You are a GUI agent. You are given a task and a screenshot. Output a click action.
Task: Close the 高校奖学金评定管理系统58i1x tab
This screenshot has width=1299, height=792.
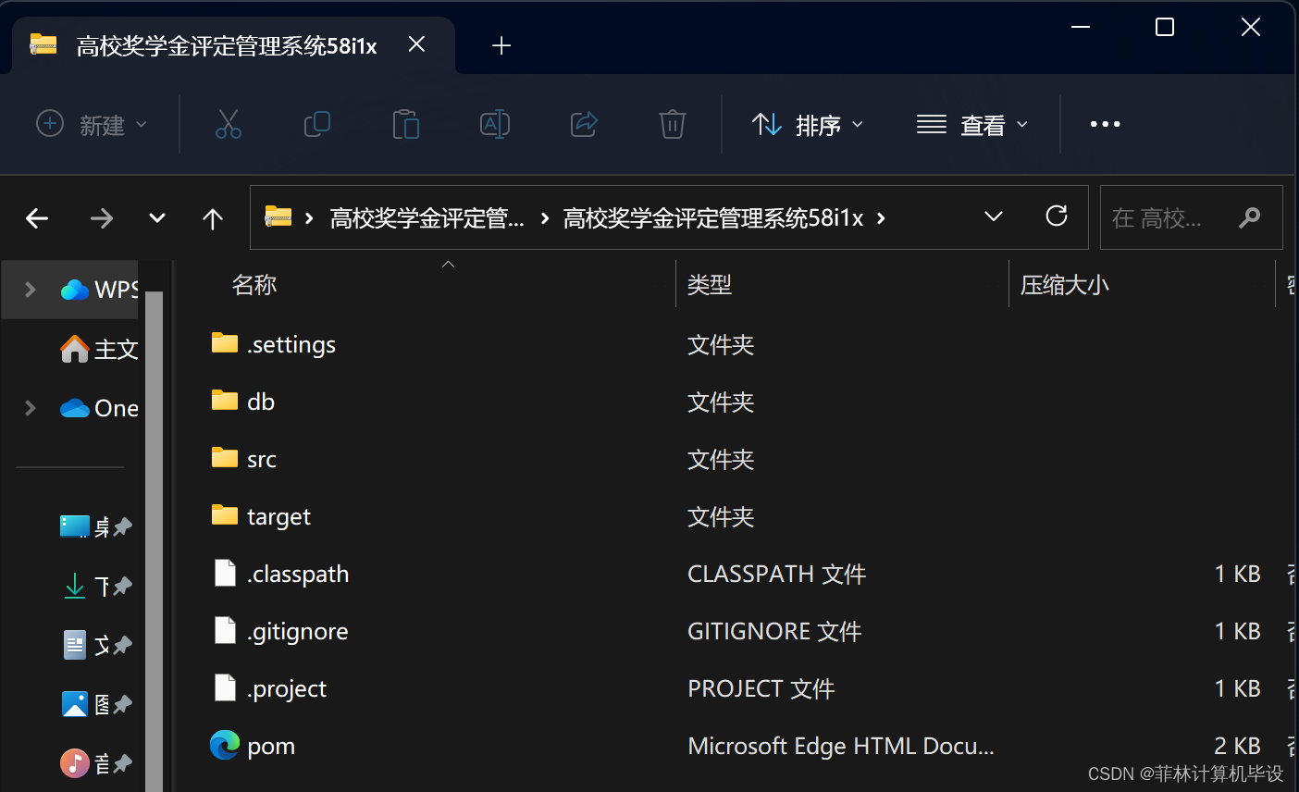pos(416,44)
